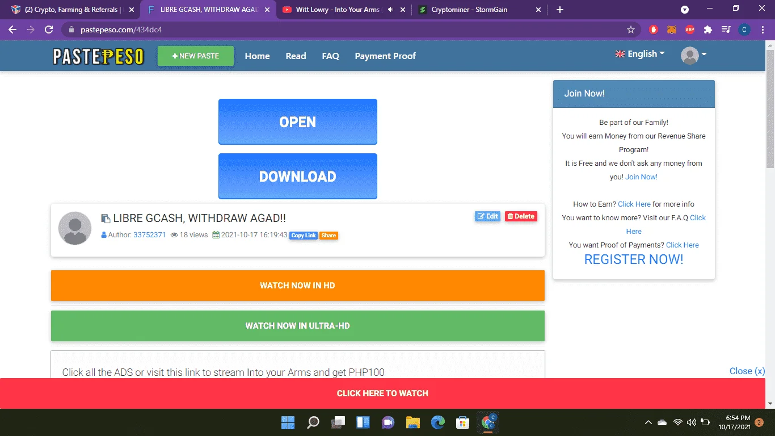
Task: Open Microsoft Edge from the taskbar
Action: [438, 422]
